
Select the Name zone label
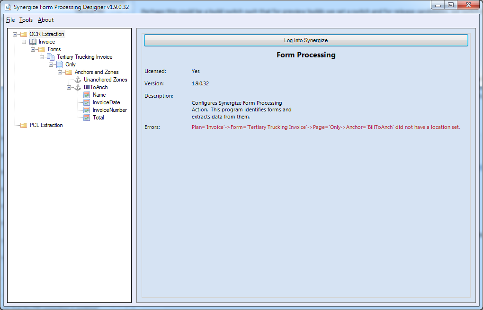[99, 95]
